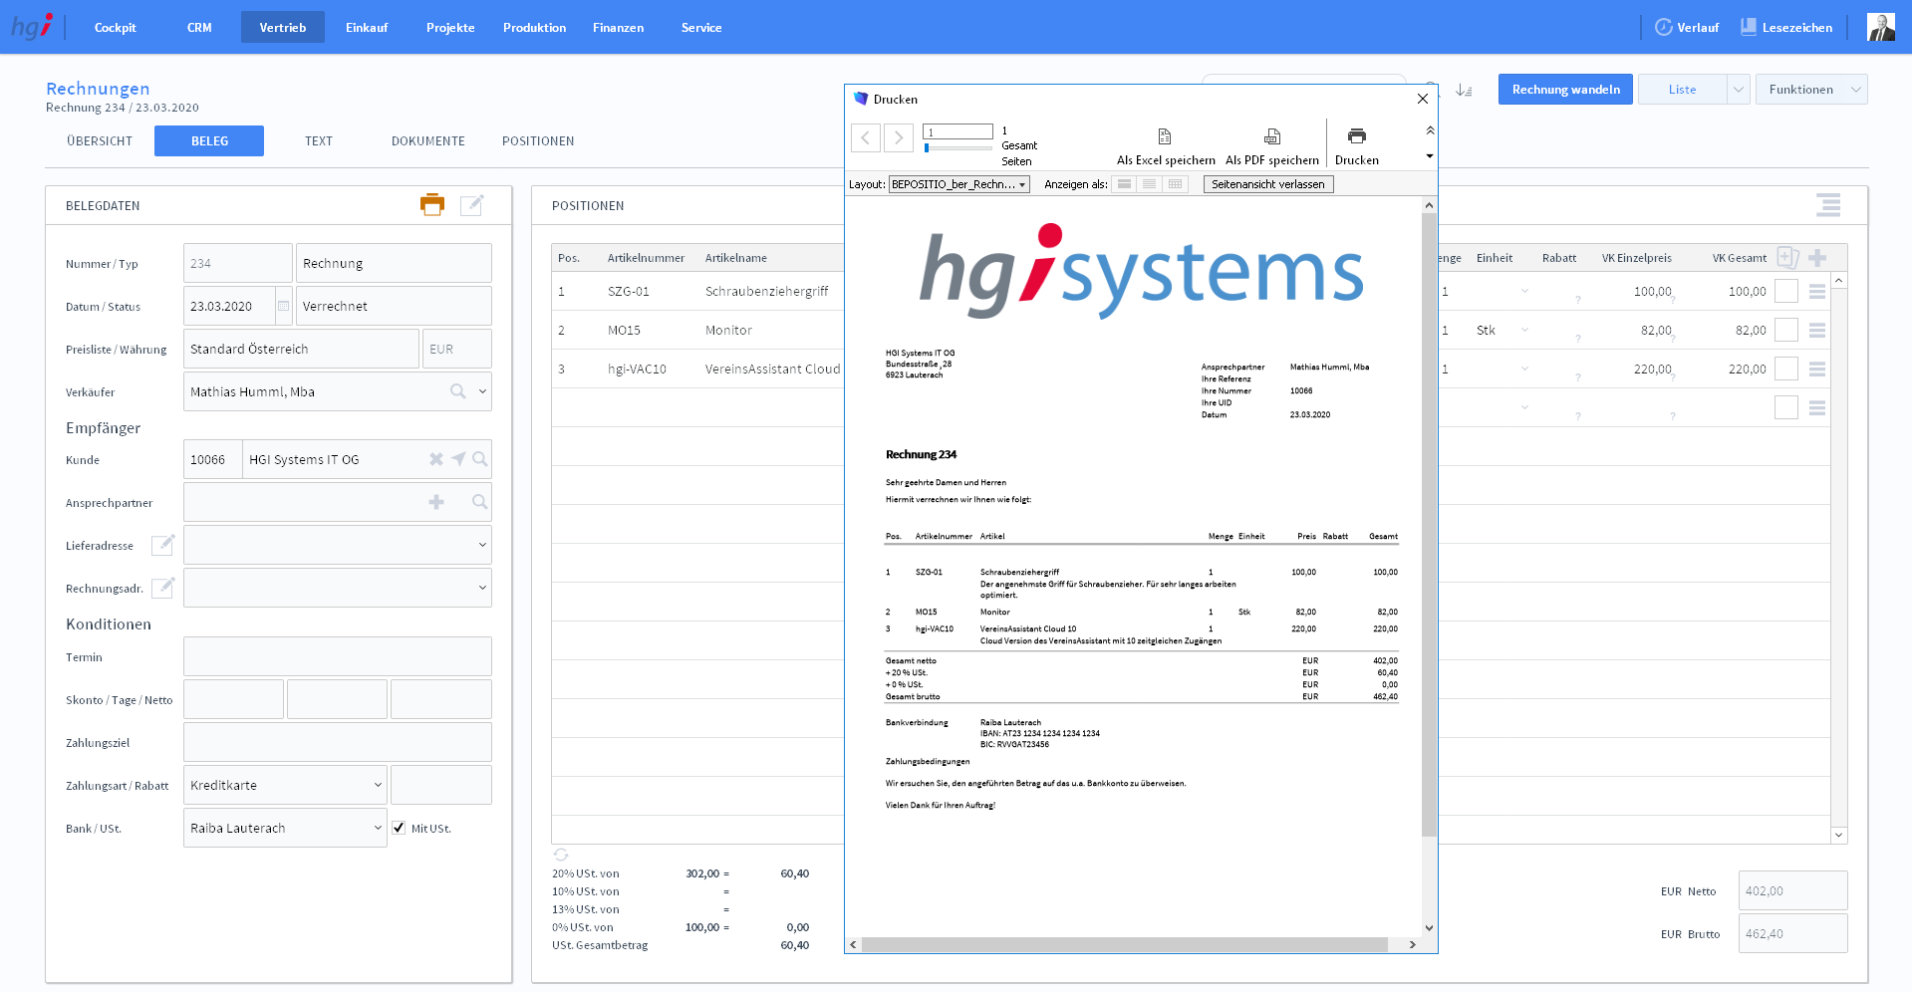Click the search magnifier in the Kunde field
The width and height of the screenshot is (1912, 992).
click(x=479, y=459)
